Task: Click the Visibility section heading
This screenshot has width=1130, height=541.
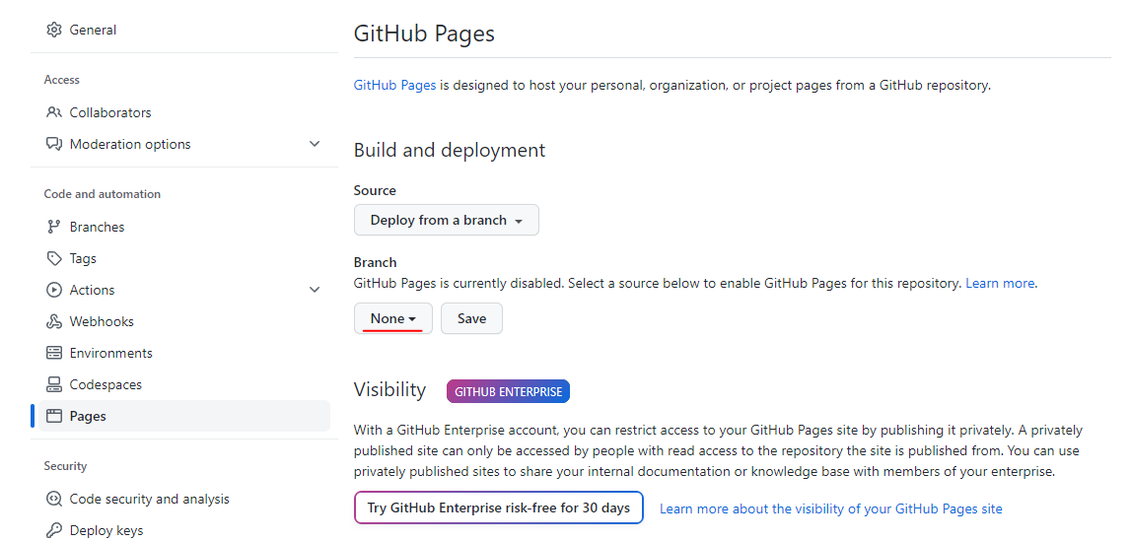Action: coord(389,390)
